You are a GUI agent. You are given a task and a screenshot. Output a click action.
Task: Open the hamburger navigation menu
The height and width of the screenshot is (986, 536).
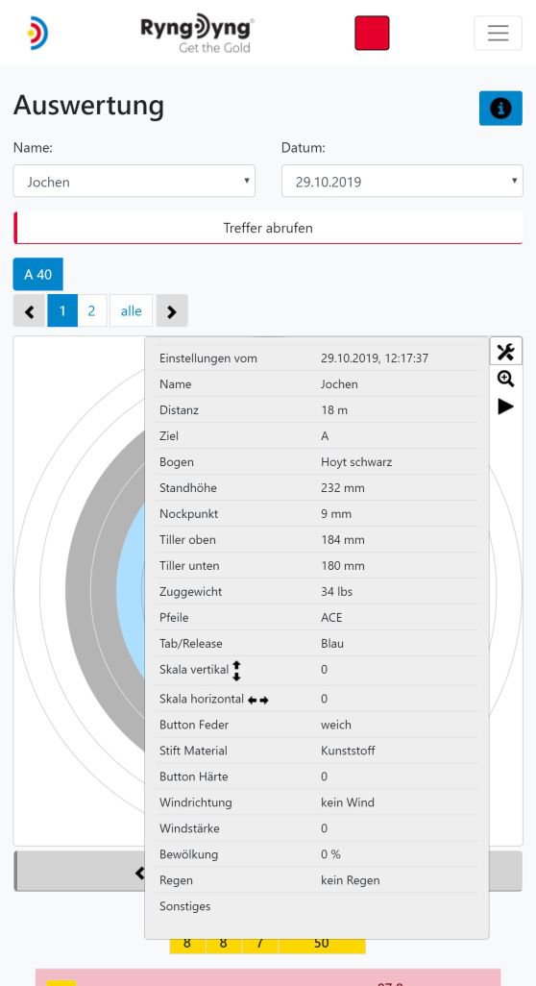coord(498,33)
